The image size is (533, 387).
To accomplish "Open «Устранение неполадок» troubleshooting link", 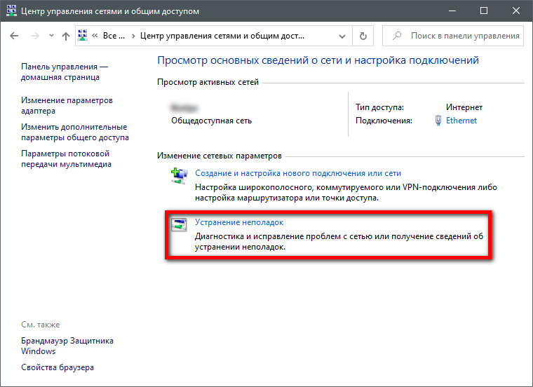I will pyautogui.click(x=239, y=222).
